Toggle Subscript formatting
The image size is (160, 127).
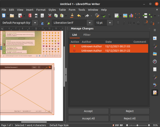pyautogui.click(x=152, y=23)
